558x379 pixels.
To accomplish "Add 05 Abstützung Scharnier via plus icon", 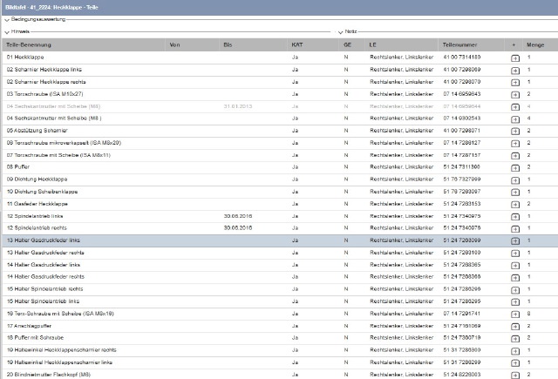I will click(515, 132).
